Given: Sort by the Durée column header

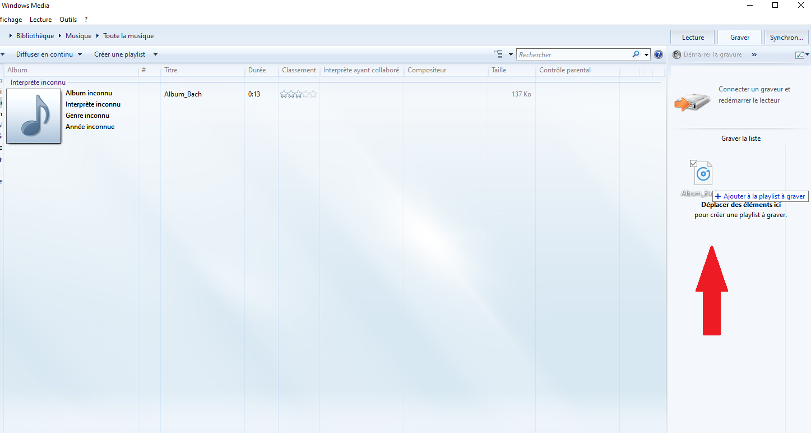Looking at the screenshot, I should tap(257, 70).
